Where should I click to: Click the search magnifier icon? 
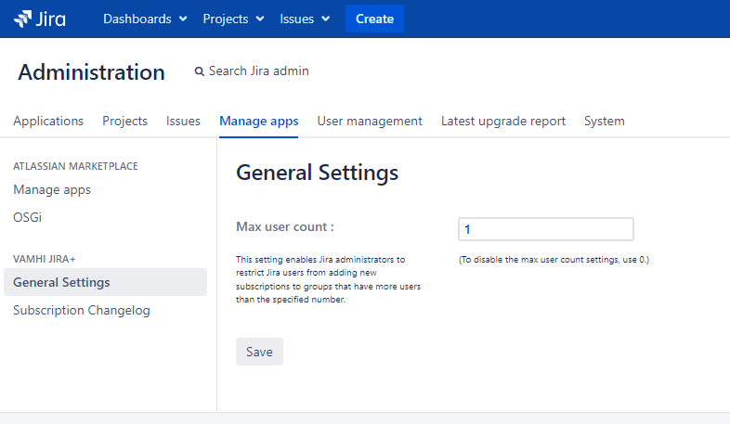[199, 71]
